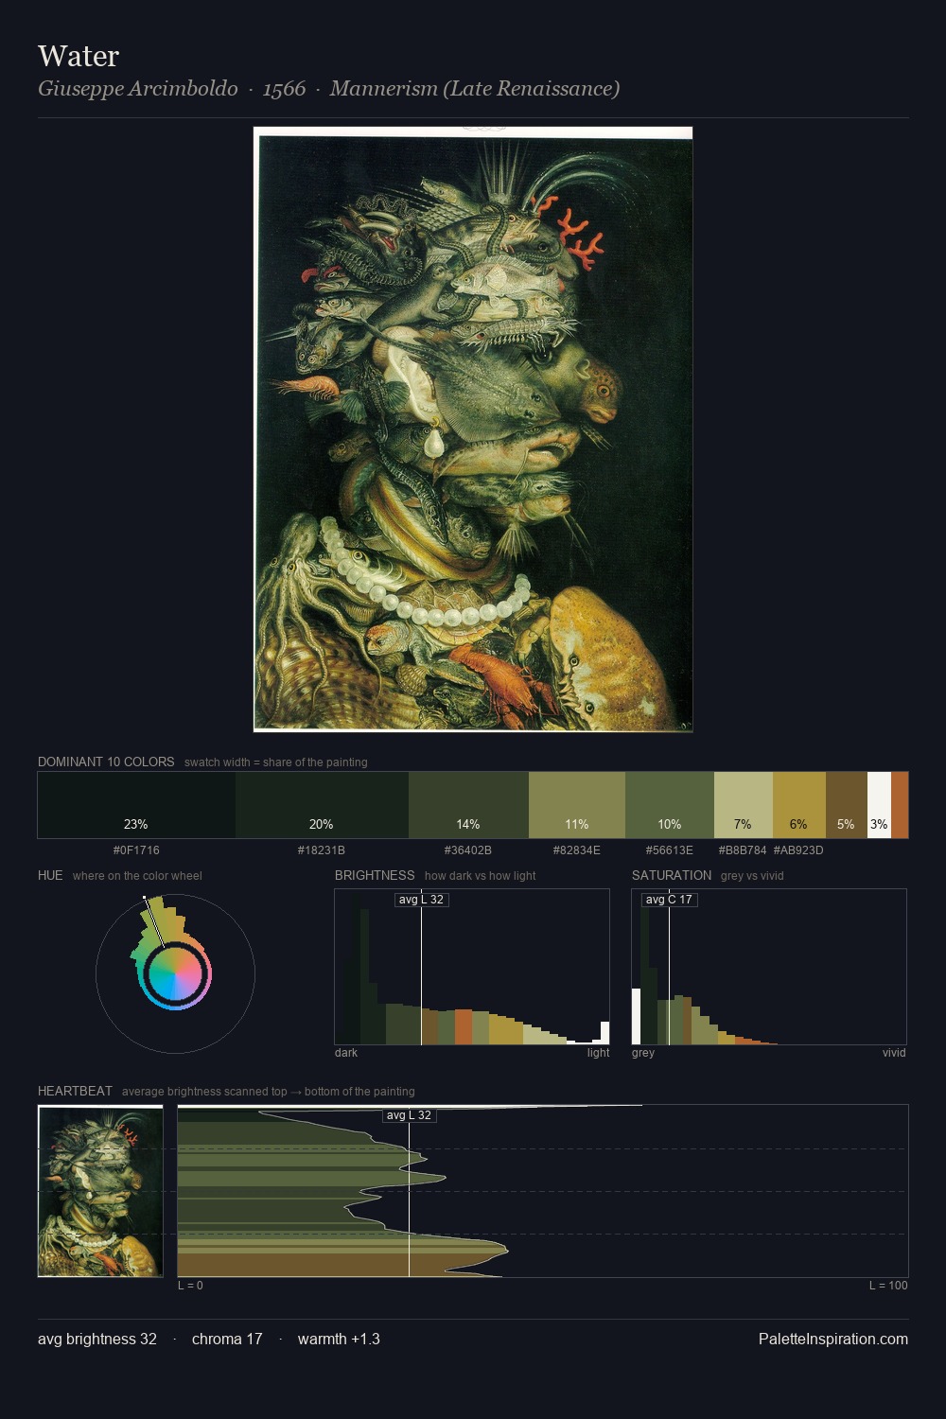Click the hue color wheel chart
The height and width of the screenshot is (1419, 946).
tap(175, 973)
